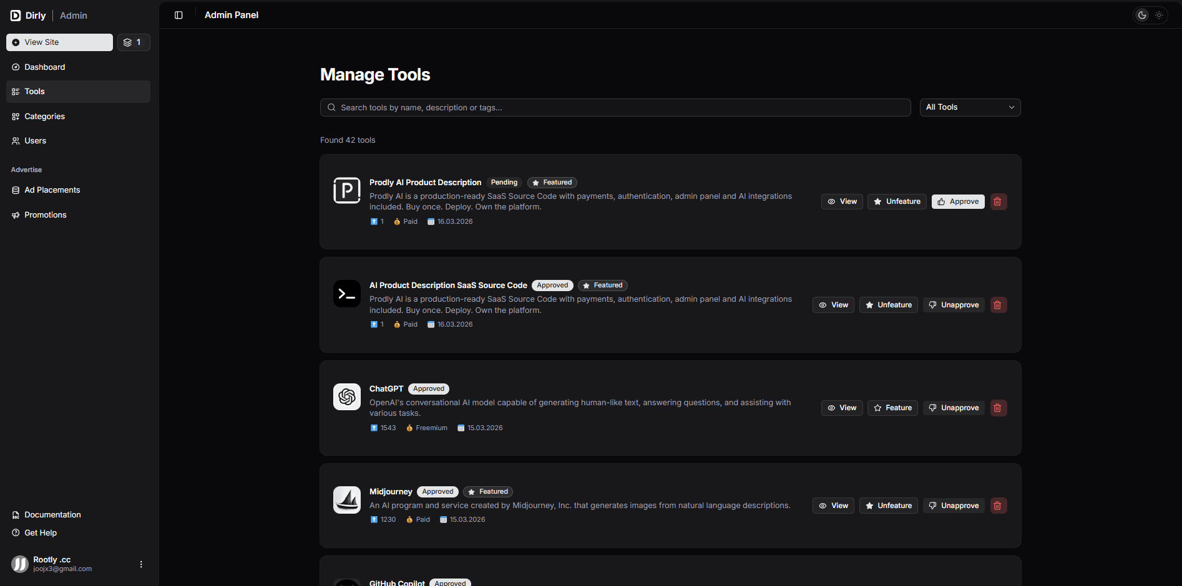Click the Rootly user avatar
This screenshot has height=586, width=1182.
(20, 564)
